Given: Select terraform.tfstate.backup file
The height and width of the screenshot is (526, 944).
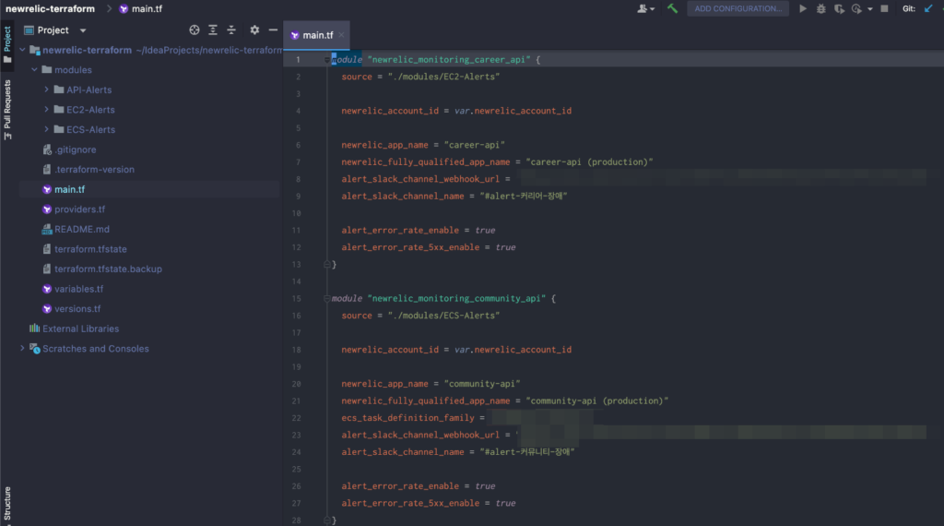Looking at the screenshot, I should tap(102, 269).
